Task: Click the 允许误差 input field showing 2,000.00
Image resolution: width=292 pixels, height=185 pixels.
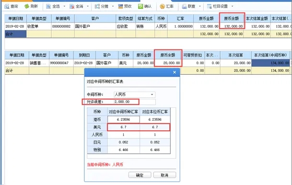Action: (x=134, y=102)
